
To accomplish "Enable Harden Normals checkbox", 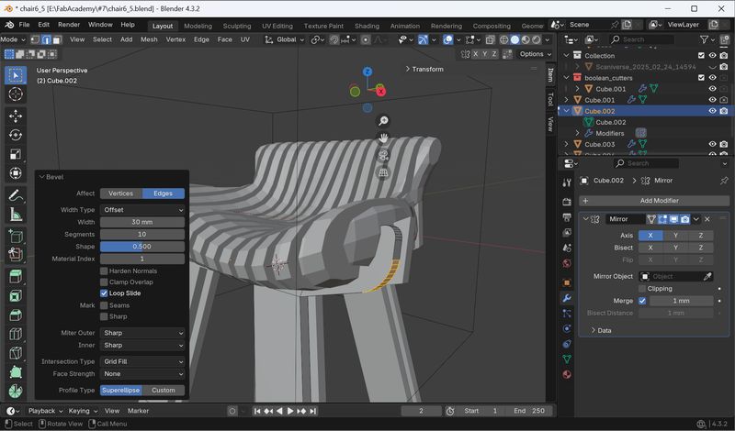I will (104, 271).
